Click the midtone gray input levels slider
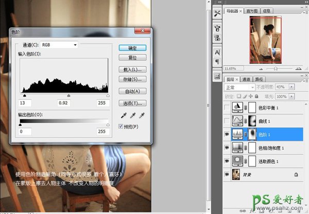This screenshot has height=214, width=309. [69, 95]
